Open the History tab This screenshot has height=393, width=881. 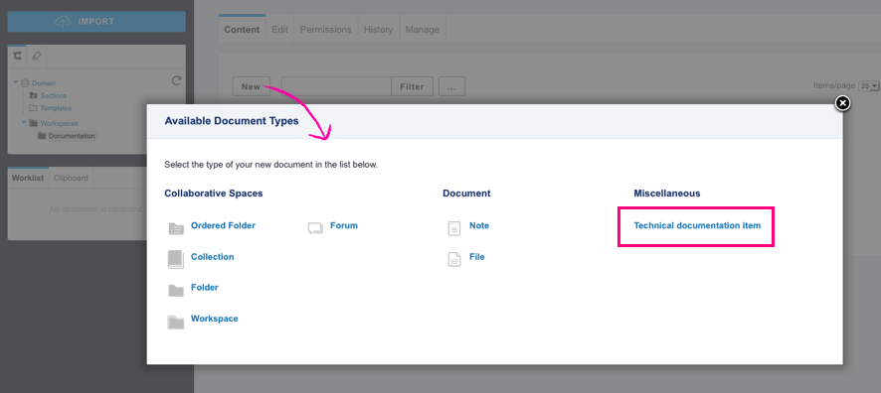click(378, 30)
